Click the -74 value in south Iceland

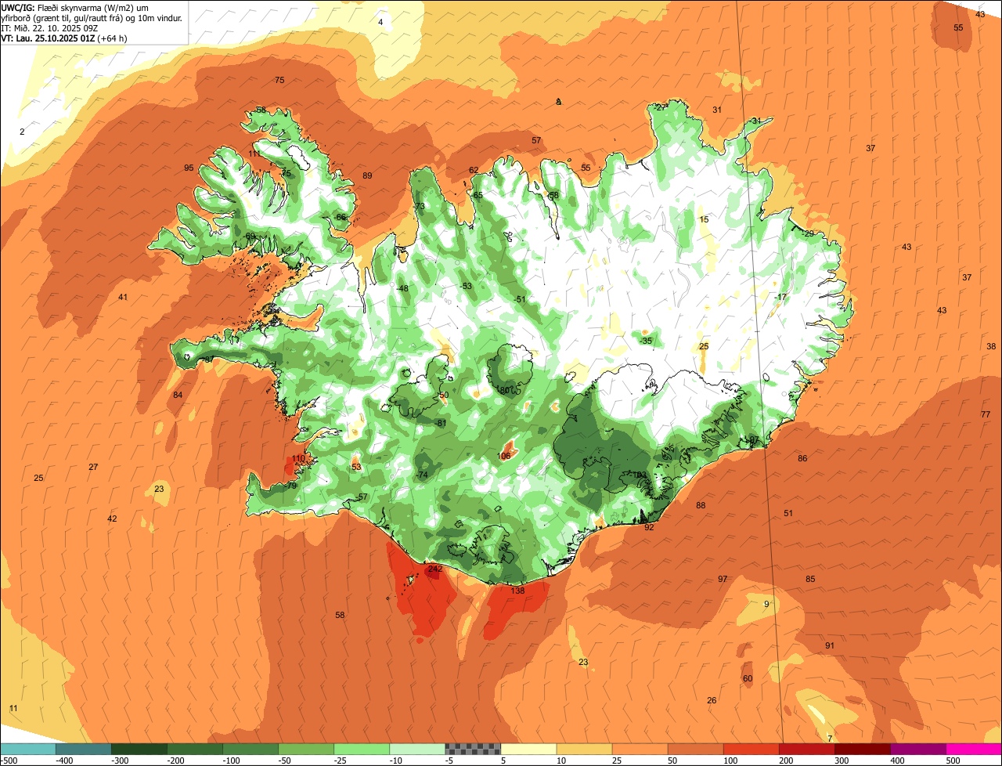click(x=422, y=475)
